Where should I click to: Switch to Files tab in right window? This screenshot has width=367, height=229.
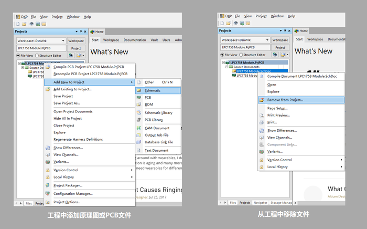pyautogui.click(x=233, y=203)
